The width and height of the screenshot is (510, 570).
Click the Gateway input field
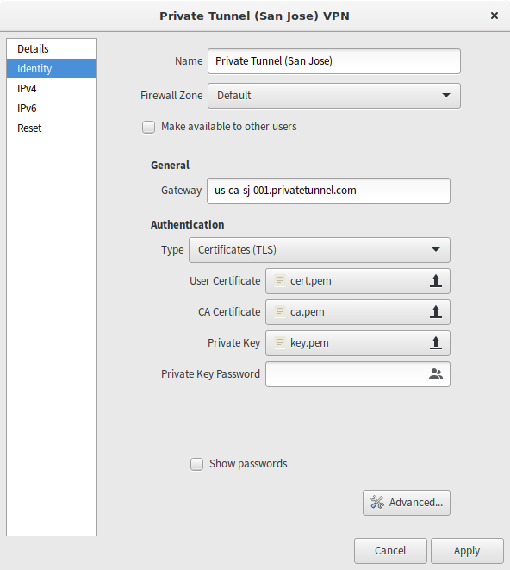point(328,191)
